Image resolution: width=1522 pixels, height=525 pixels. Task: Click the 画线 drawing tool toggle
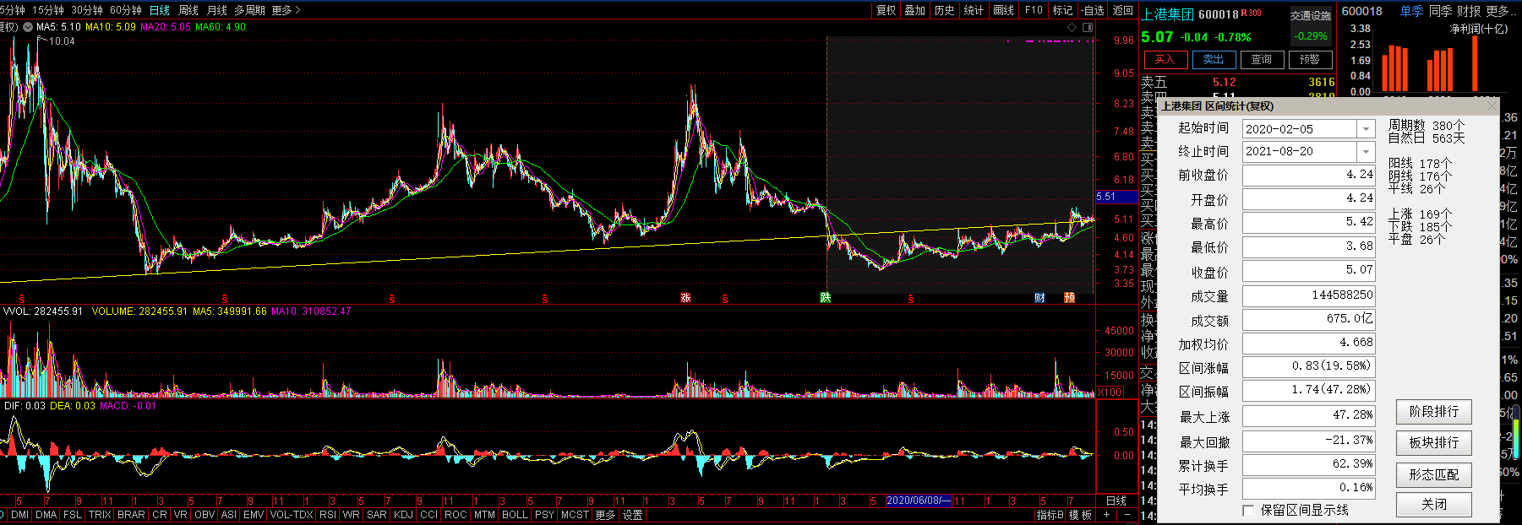click(1003, 10)
